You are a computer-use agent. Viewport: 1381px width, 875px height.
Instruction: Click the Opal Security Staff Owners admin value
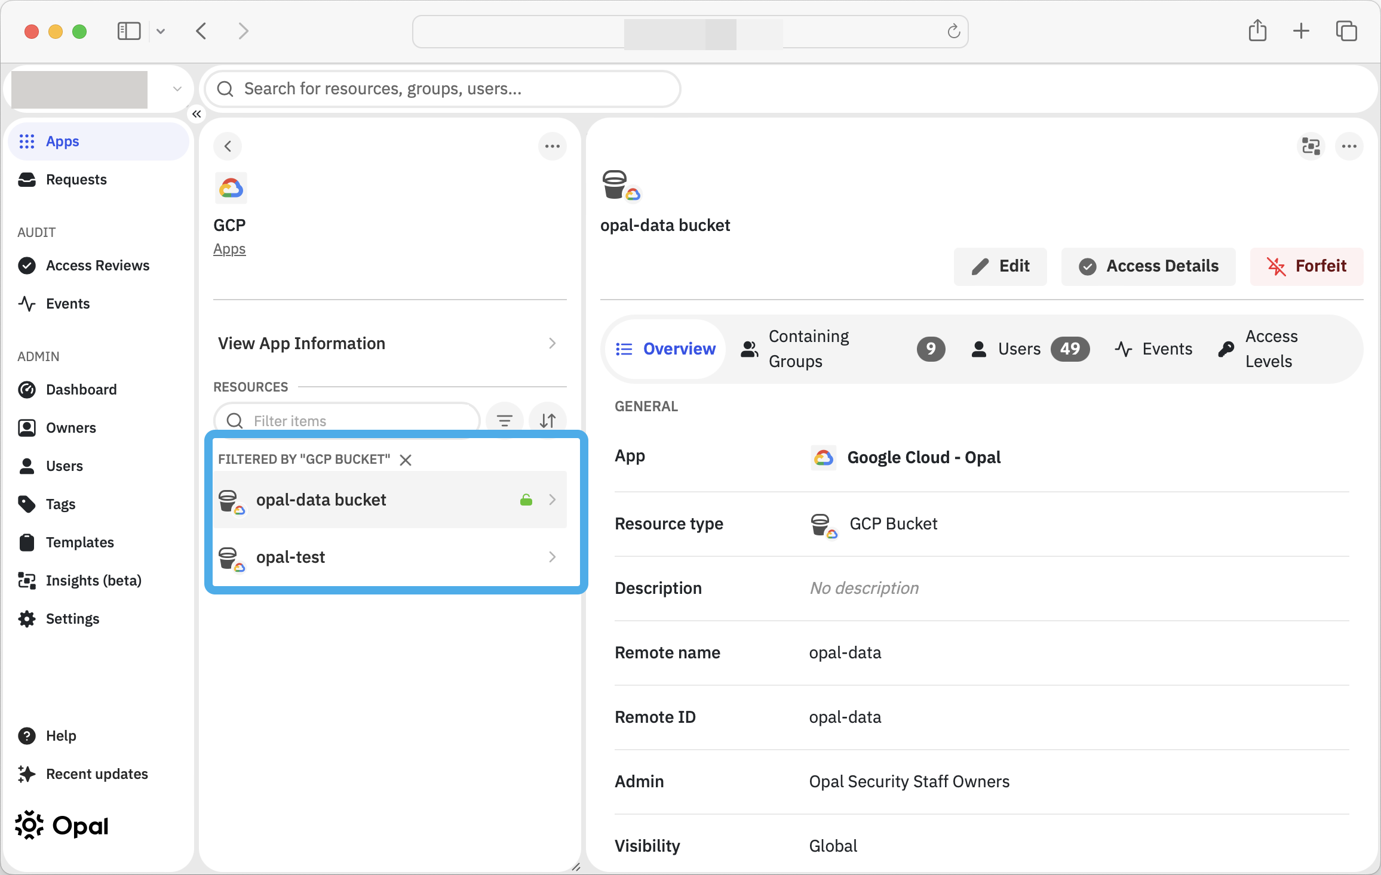tap(909, 782)
